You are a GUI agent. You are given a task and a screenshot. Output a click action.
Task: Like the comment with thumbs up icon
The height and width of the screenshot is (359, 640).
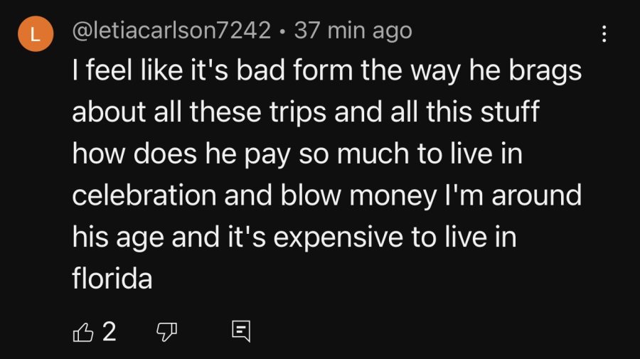(x=83, y=332)
